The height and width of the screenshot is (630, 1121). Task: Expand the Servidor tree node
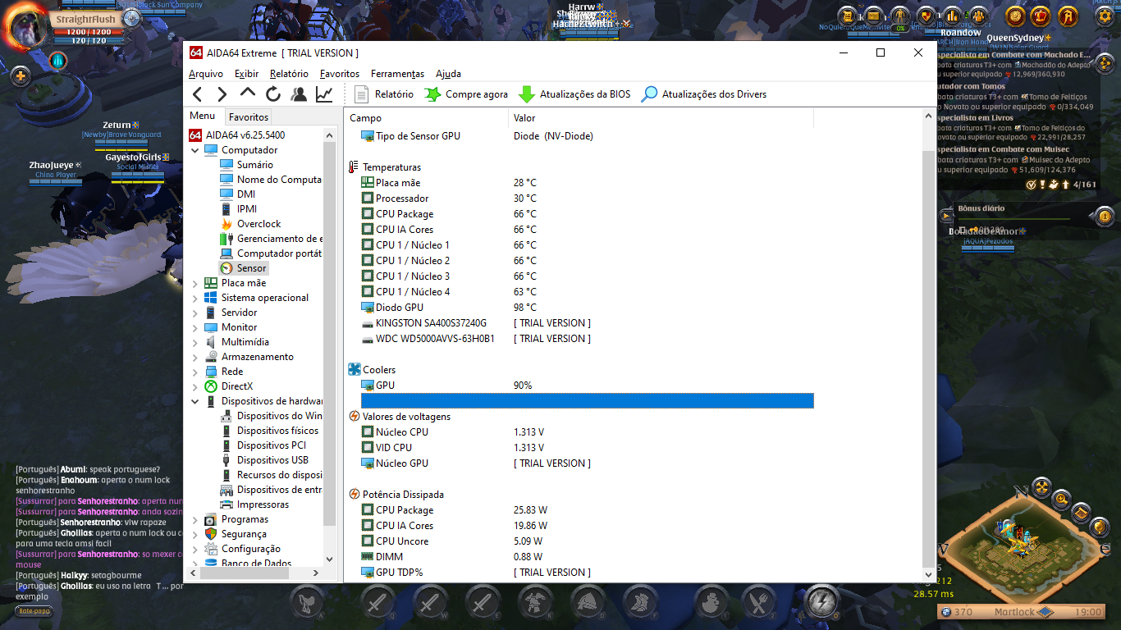pyautogui.click(x=195, y=313)
